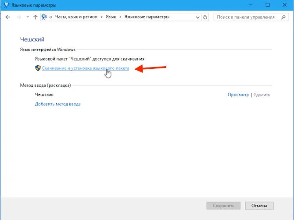Expand chevron after 'Часы, язык и регион'
The image size is (294, 220).
101,17
